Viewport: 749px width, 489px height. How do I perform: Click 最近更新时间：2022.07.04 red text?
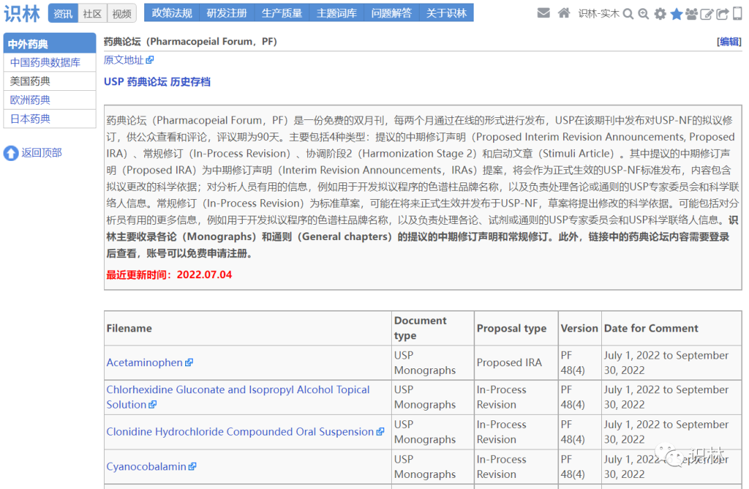[169, 275]
